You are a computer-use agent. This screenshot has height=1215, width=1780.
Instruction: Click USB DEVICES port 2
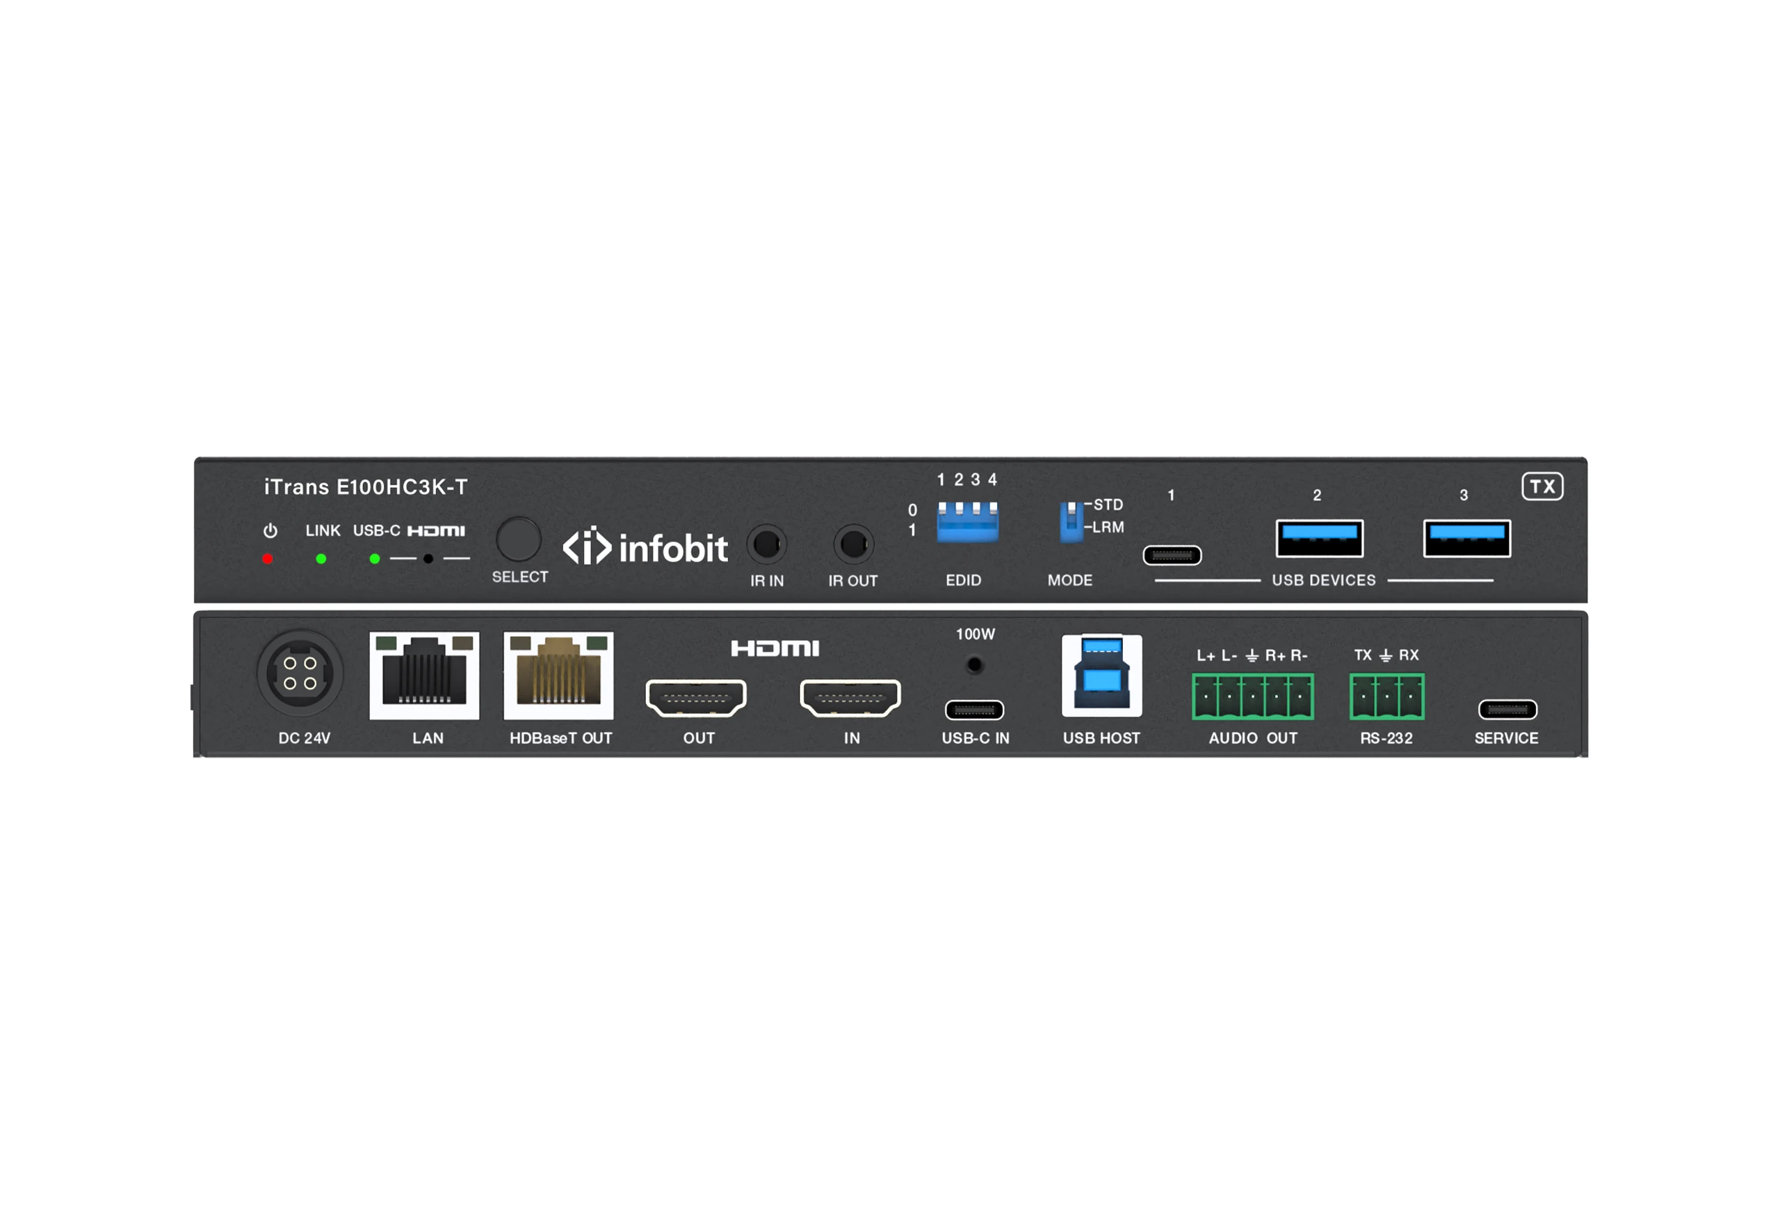[1319, 540]
